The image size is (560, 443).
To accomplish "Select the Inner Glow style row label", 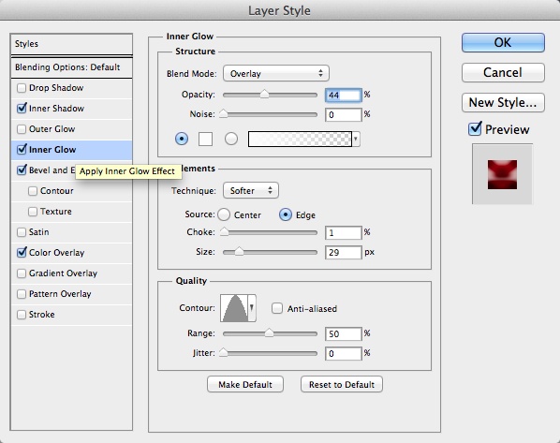I will point(52,149).
